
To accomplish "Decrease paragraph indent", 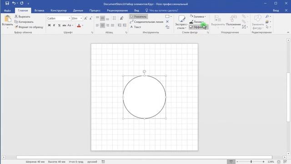I will (119, 26).
